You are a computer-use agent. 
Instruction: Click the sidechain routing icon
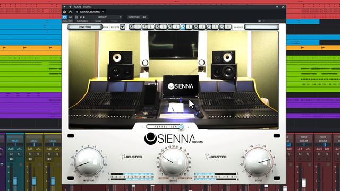(144, 17)
